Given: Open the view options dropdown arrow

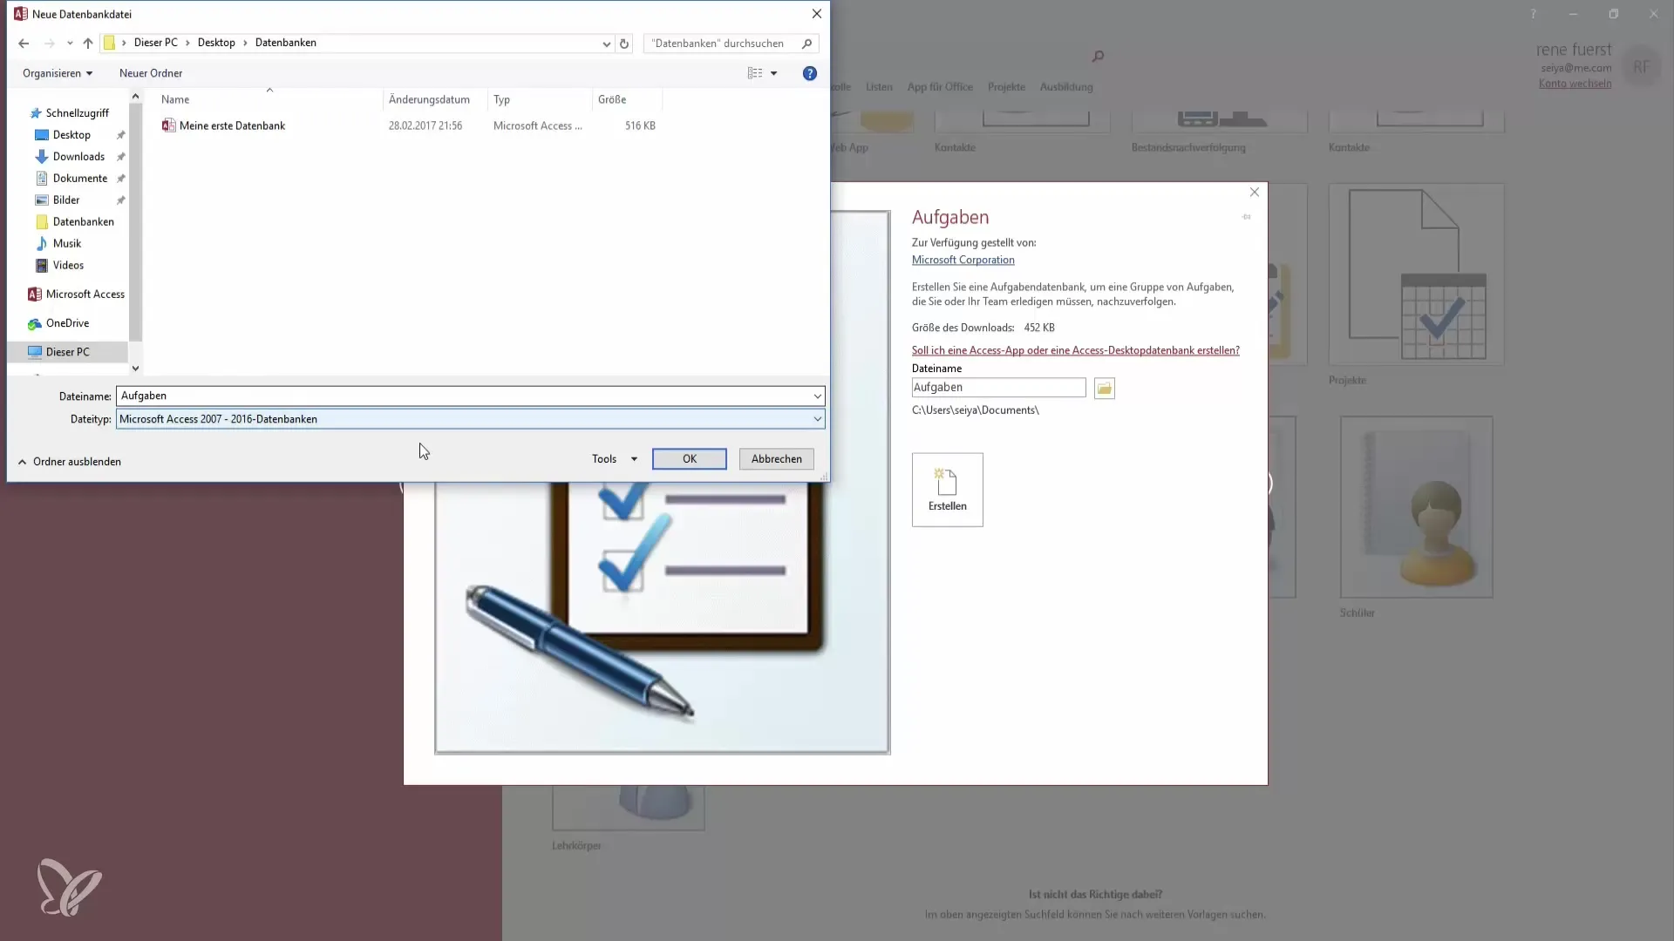Looking at the screenshot, I should [773, 73].
